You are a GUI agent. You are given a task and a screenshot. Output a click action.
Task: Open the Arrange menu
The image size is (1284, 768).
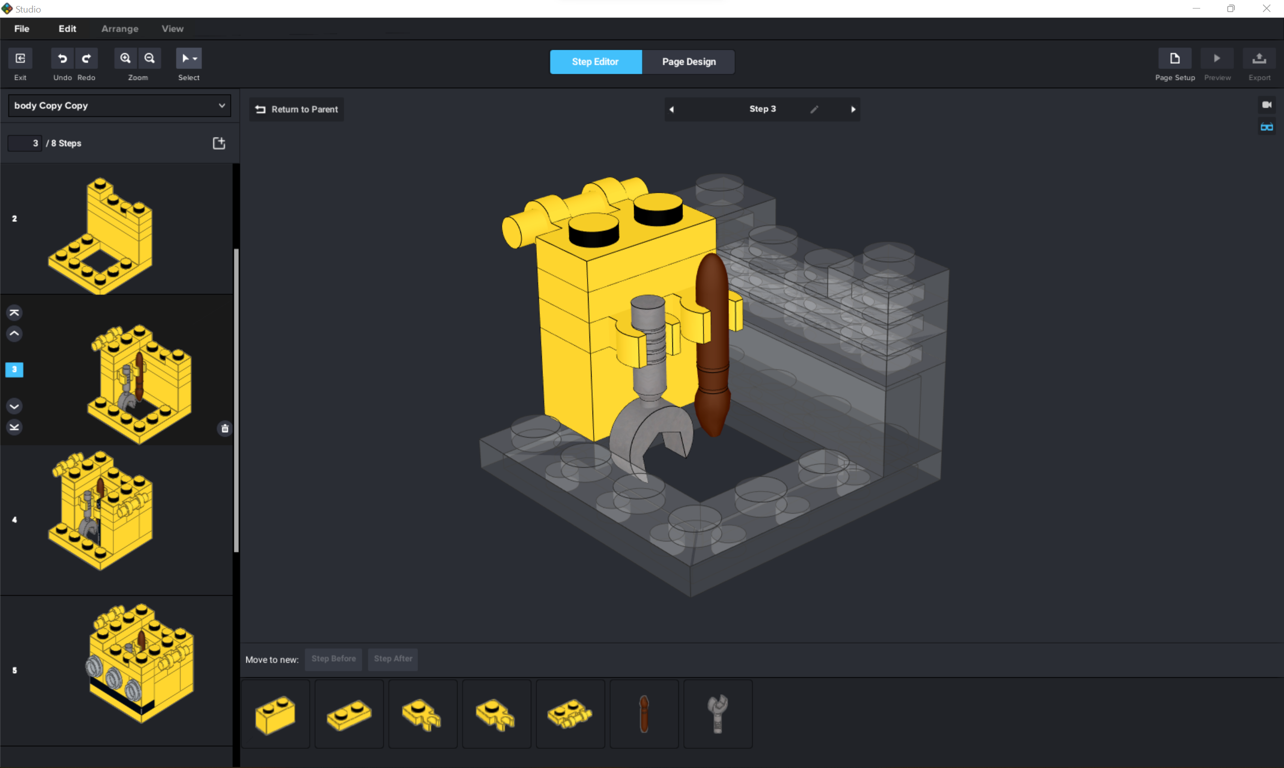click(x=120, y=29)
